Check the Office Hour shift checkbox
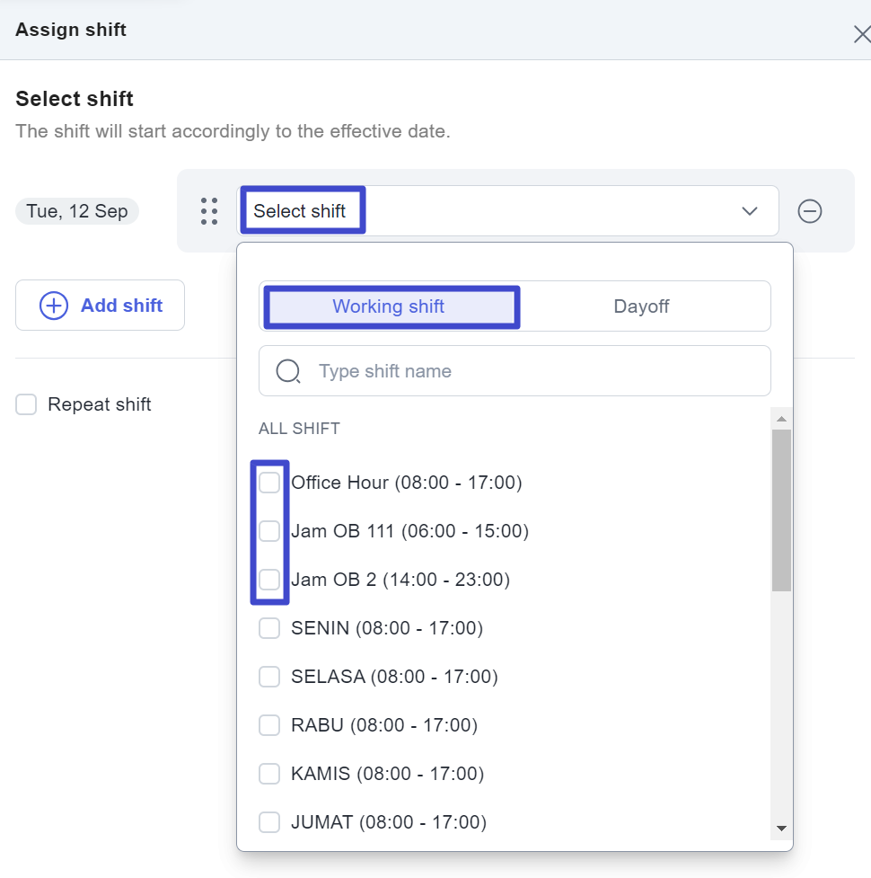This screenshot has width=871, height=878. tap(269, 483)
